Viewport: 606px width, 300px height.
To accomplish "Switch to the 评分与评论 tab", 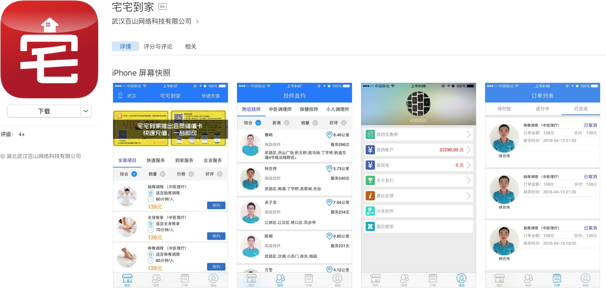I will pyautogui.click(x=158, y=46).
